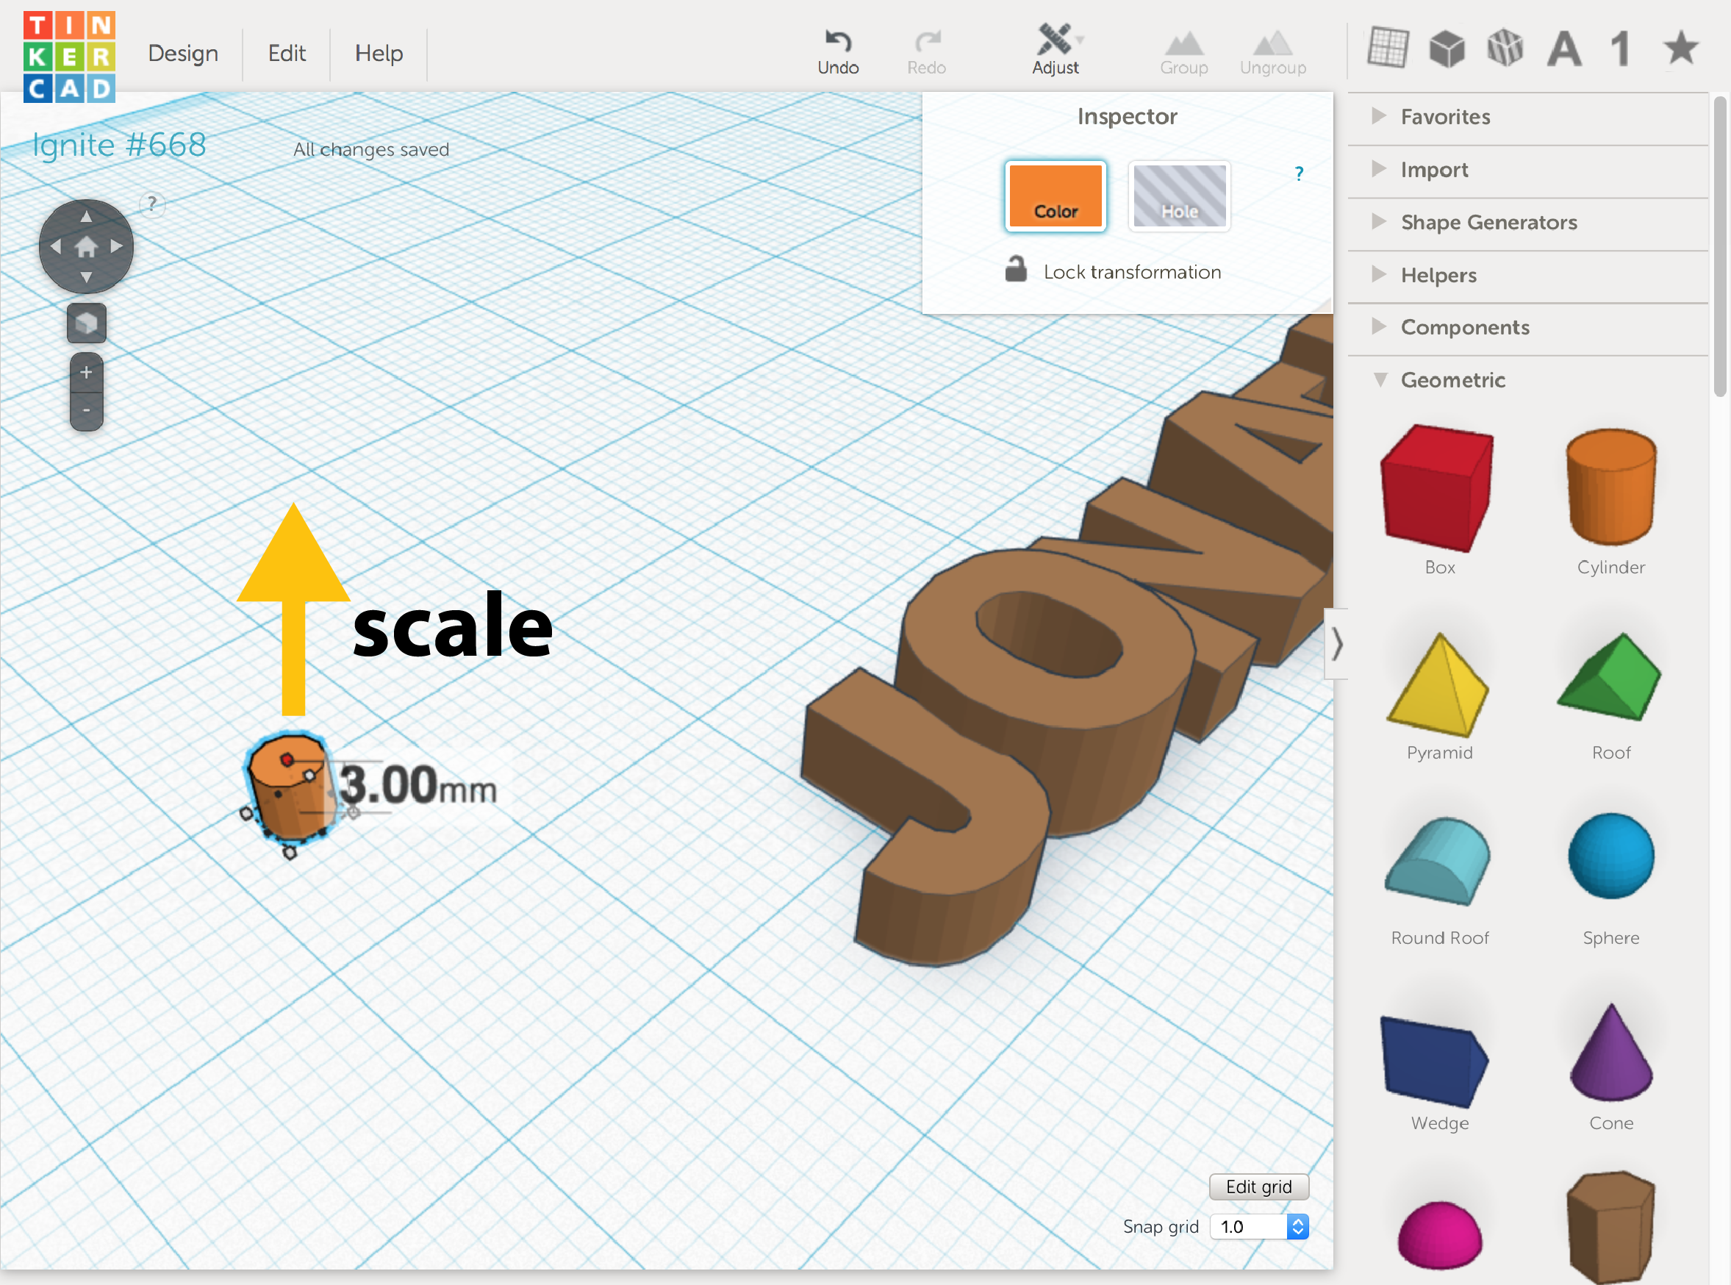Viewport: 1731px width, 1285px height.
Task: Open the Edit menu
Action: point(286,53)
